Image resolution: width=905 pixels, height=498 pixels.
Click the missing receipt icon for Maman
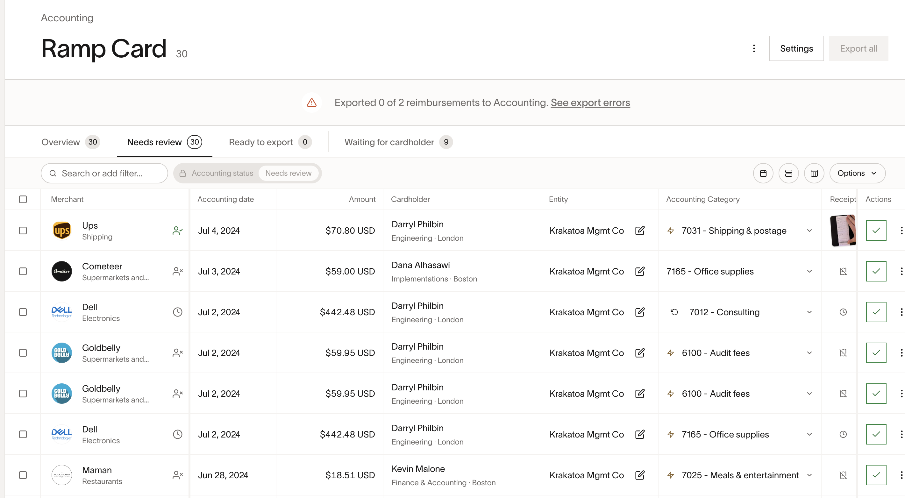[843, 475]
